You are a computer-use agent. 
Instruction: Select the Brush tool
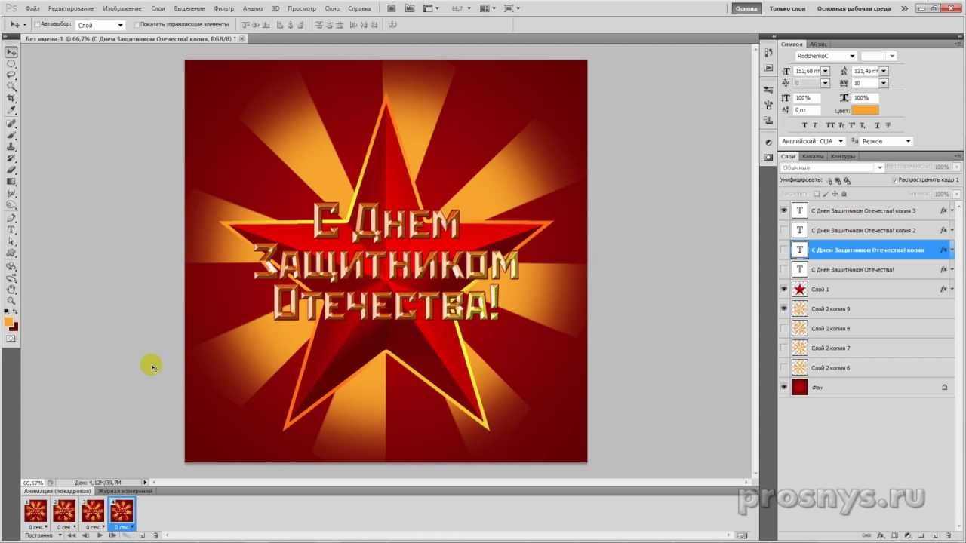coord(11,134)
